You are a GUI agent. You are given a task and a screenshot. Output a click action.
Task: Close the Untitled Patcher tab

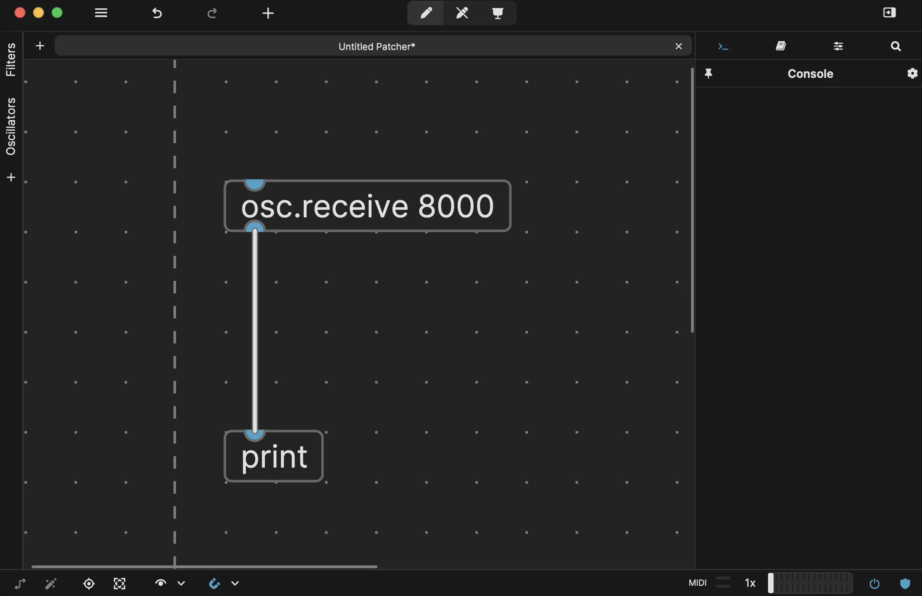[679, 46]
